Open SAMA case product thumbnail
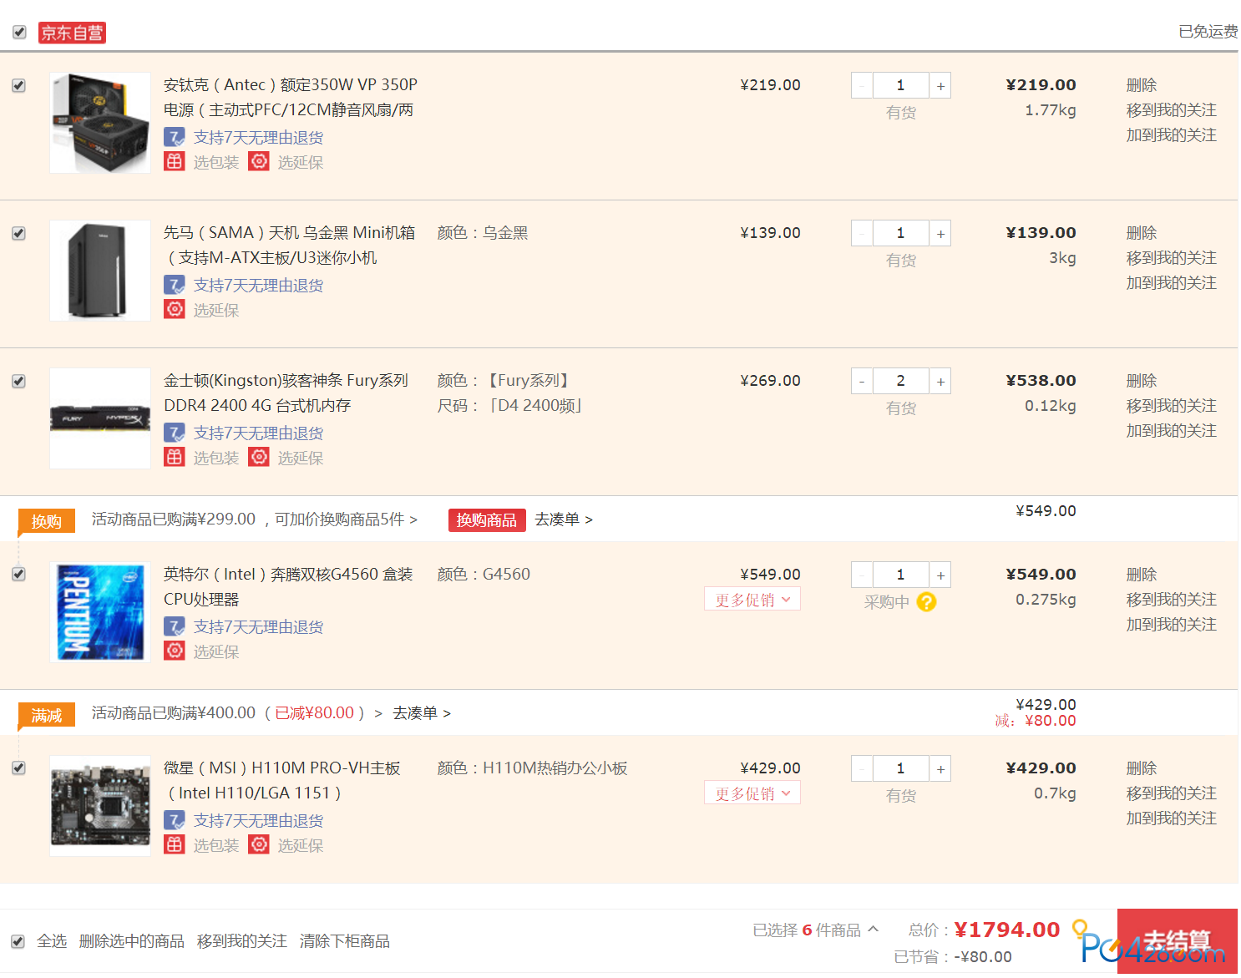 click(x=100, y=271)
